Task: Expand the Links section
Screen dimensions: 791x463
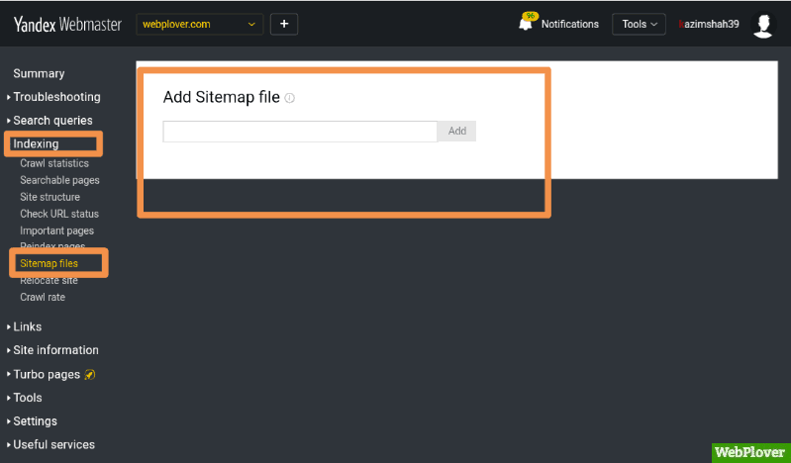Action: pos(28,326)
